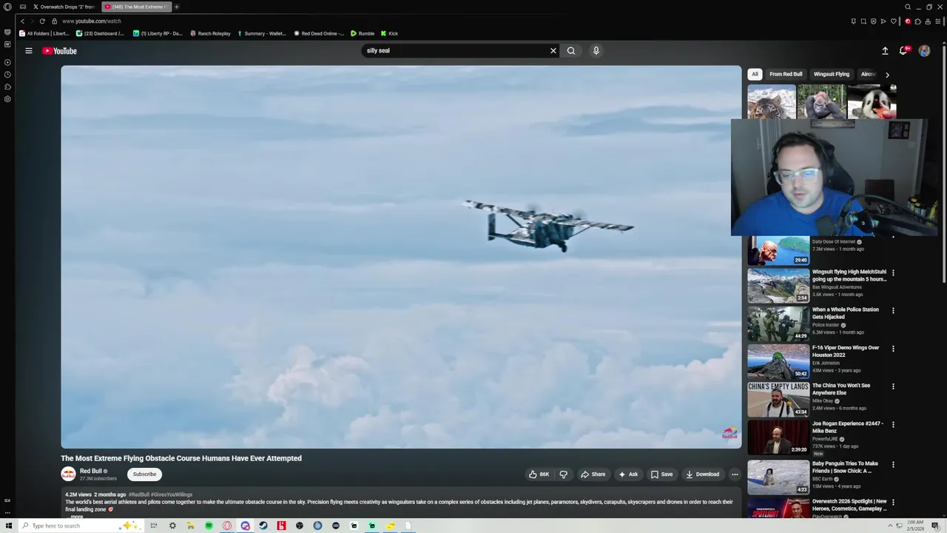
Task: Select the All filter chip
Action: (755, 74)
